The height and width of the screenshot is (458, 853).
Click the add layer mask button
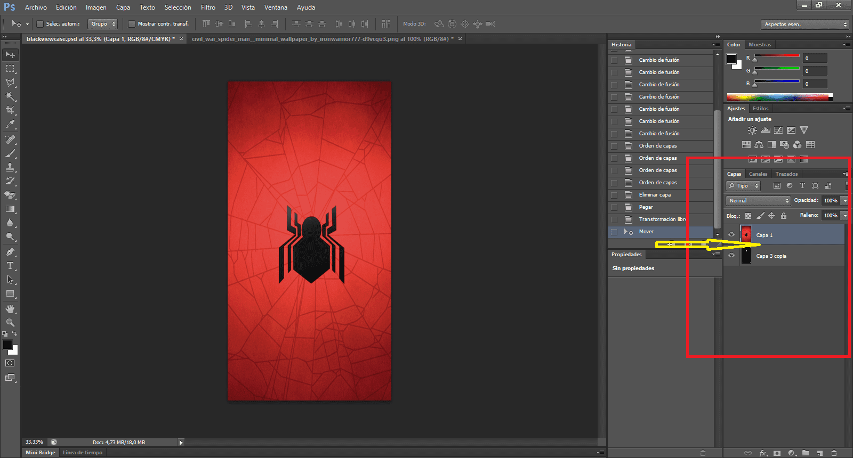(777, 453)
